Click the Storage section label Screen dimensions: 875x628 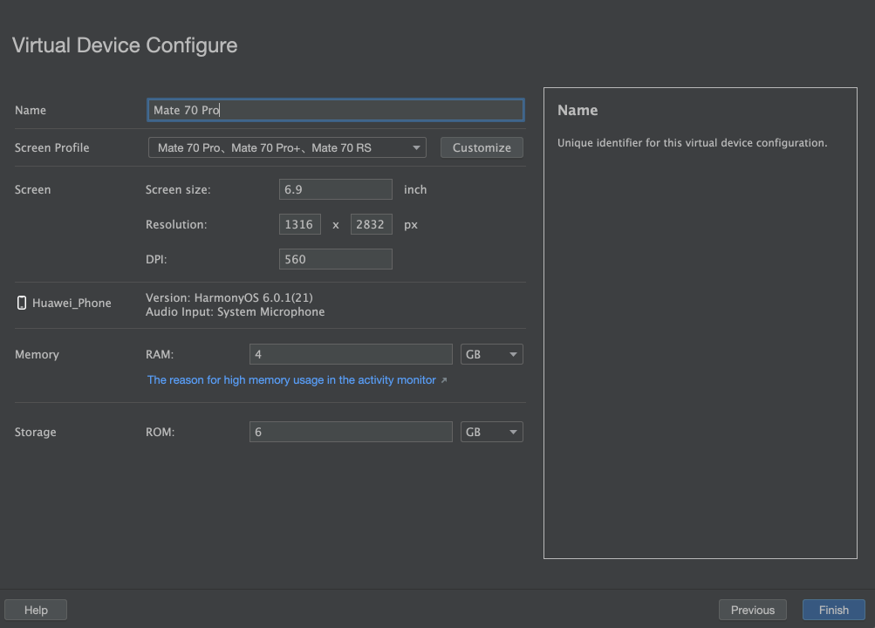tap(35, 432)
